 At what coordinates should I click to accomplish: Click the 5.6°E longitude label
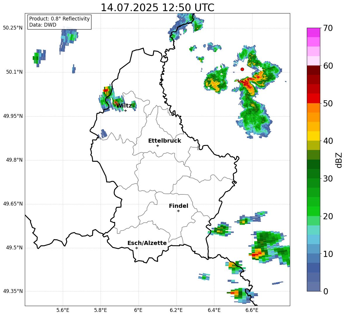click(63, 310)
